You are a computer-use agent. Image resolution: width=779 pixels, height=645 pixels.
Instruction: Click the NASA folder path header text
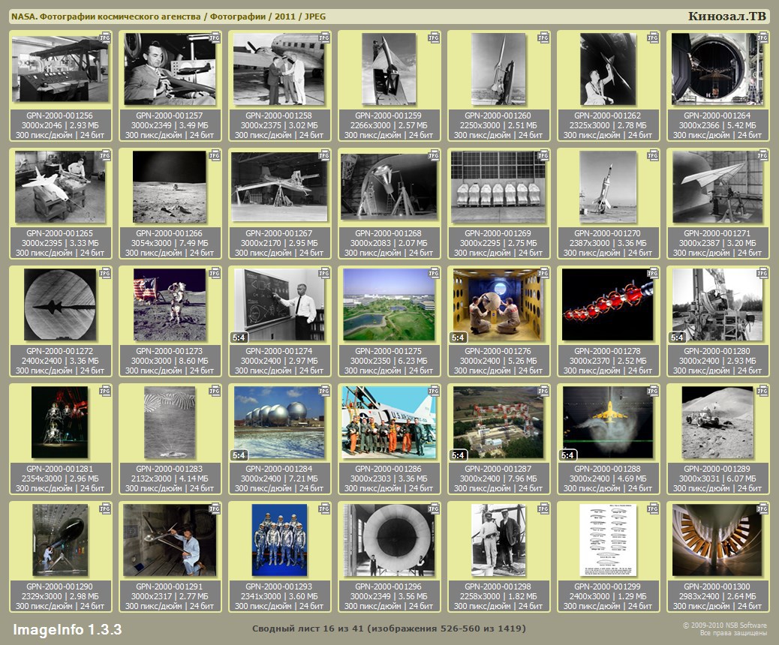[x=169, y=16]
